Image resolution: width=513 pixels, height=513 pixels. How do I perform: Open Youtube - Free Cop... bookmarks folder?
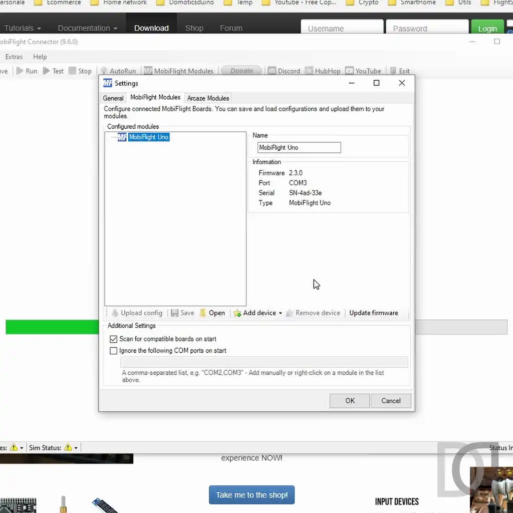tap(299, 3)
